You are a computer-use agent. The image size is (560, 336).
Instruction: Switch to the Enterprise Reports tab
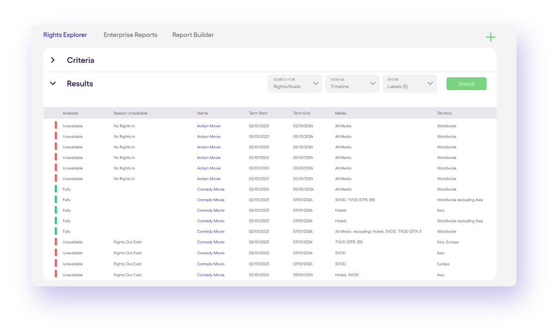130,35
